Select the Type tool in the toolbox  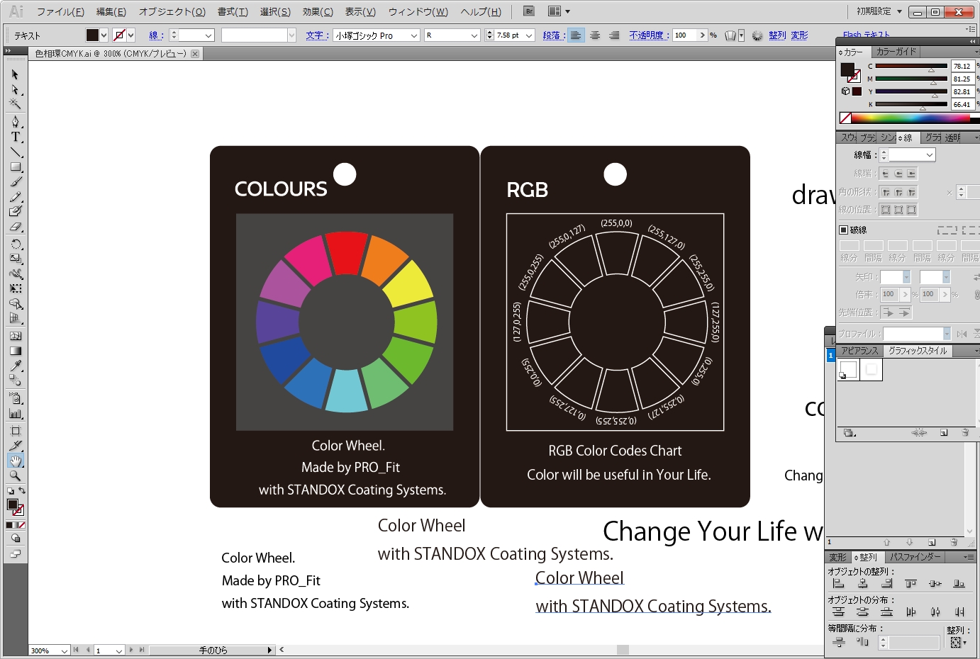pyautogui.click(x=15, y=137)
